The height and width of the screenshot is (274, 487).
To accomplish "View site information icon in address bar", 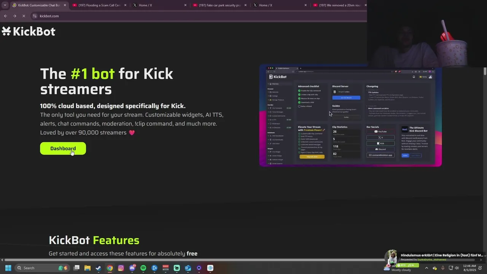I will 35,16.
